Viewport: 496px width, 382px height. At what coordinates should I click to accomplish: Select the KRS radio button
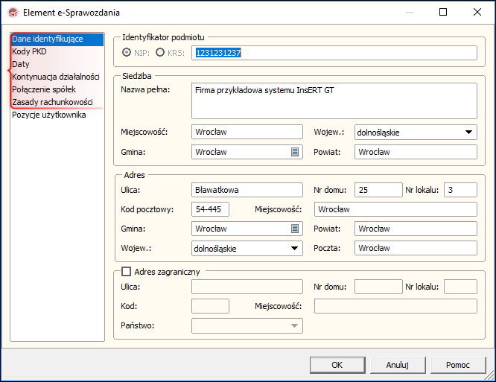(x=160, y=52)
